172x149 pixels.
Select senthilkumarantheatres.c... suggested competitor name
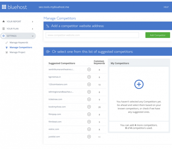[x=61, y=69]
